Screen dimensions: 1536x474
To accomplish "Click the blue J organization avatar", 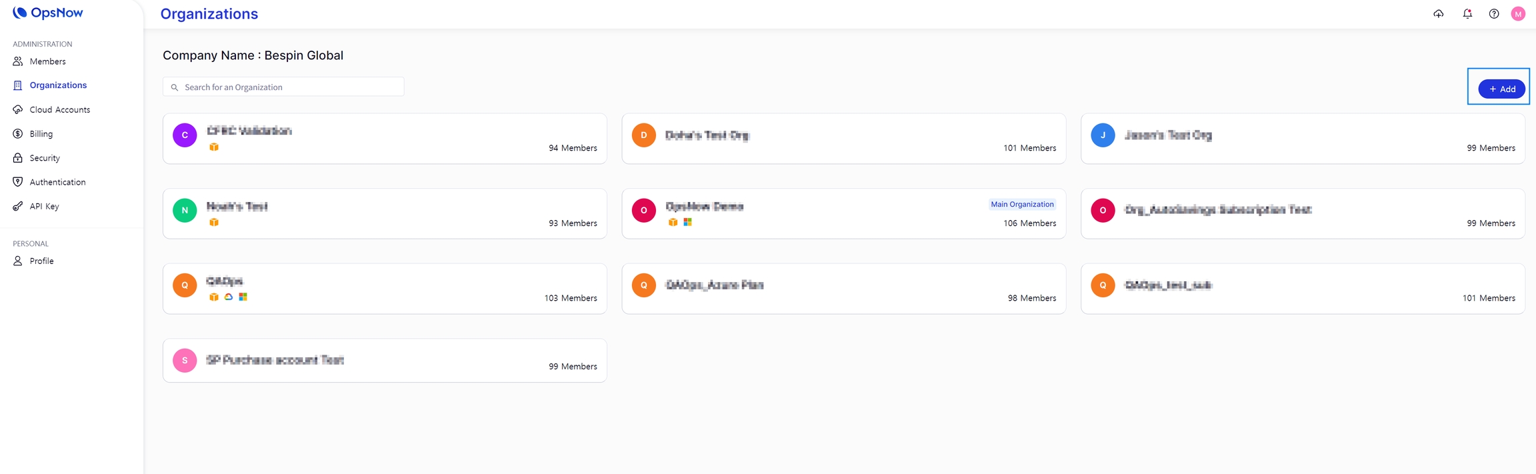I will click(x=1103, y=135).
